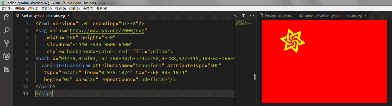The width and height of the screenshot is (392, 106).
Task: Open the Explorer view in the activity bar
Action: tap(7, 18)
